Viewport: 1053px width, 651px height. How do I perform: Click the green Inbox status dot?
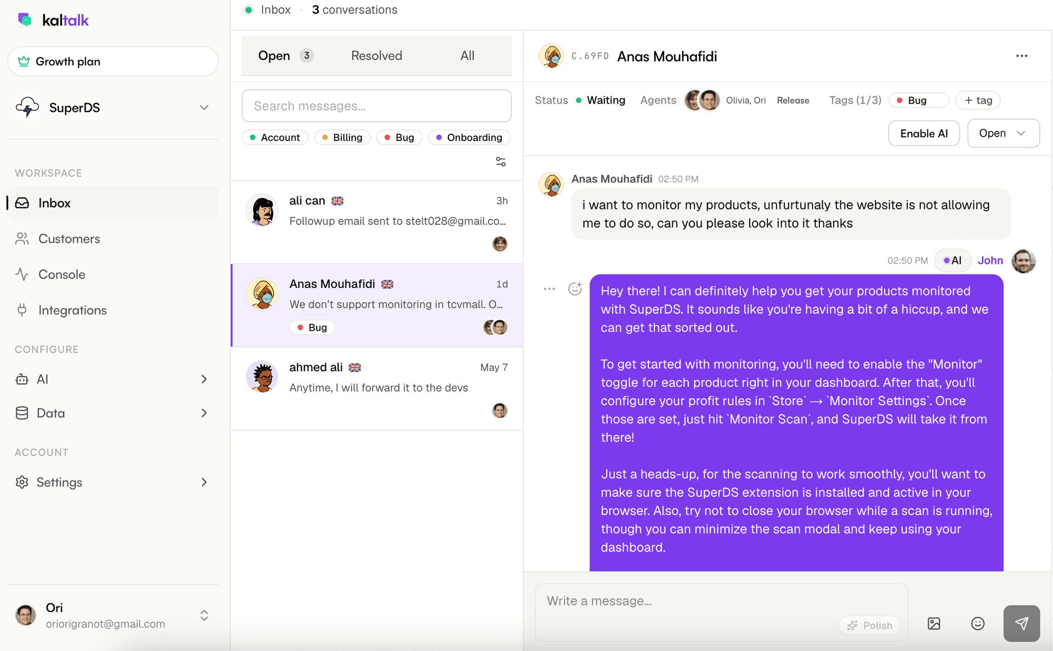pos(248,10)
